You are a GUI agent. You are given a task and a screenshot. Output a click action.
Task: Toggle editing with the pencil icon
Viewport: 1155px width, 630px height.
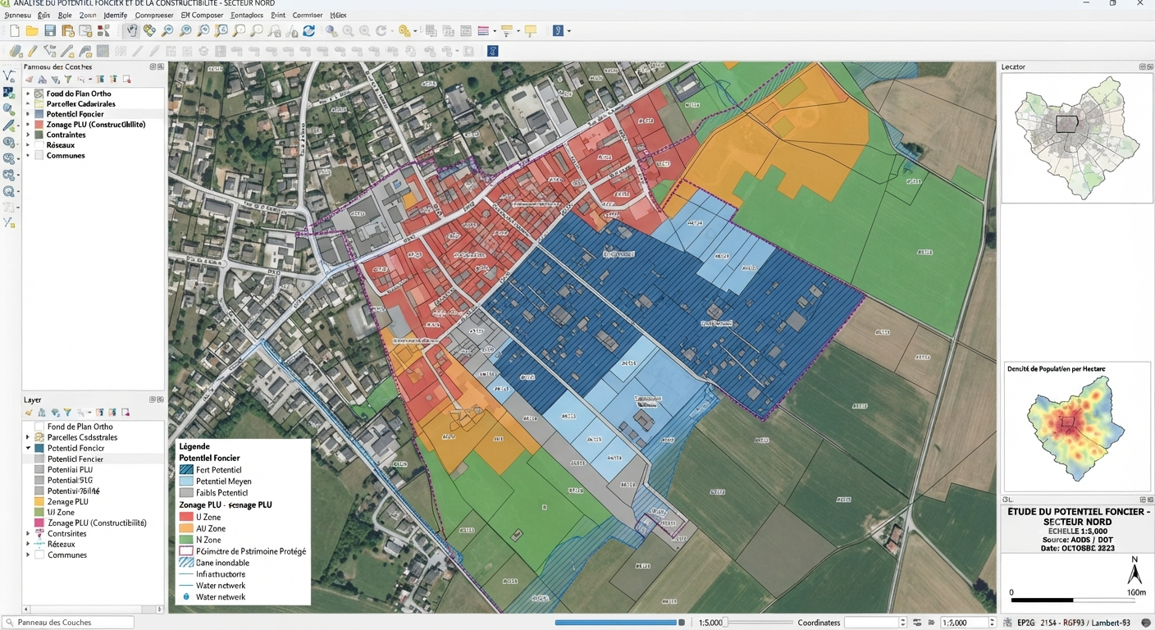[x=33, y=51]
